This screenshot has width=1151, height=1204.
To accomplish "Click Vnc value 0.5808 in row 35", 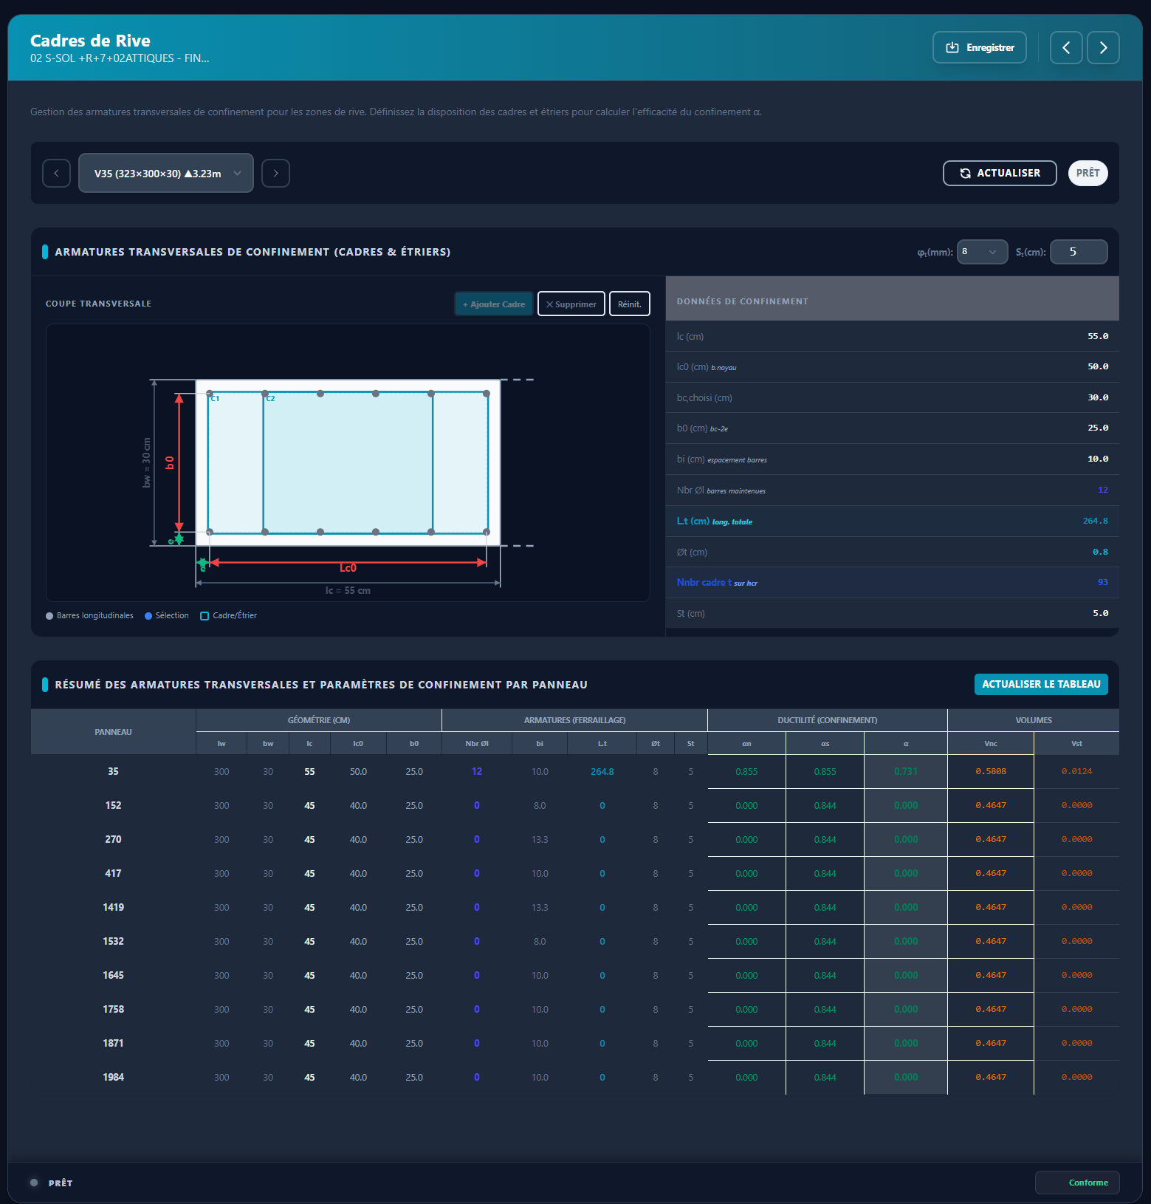I will 991,771.
